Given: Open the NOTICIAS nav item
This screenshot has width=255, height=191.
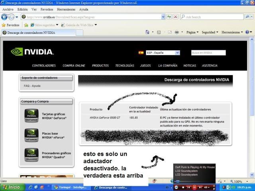Looking at the screenshot, I should pos(190,66).
